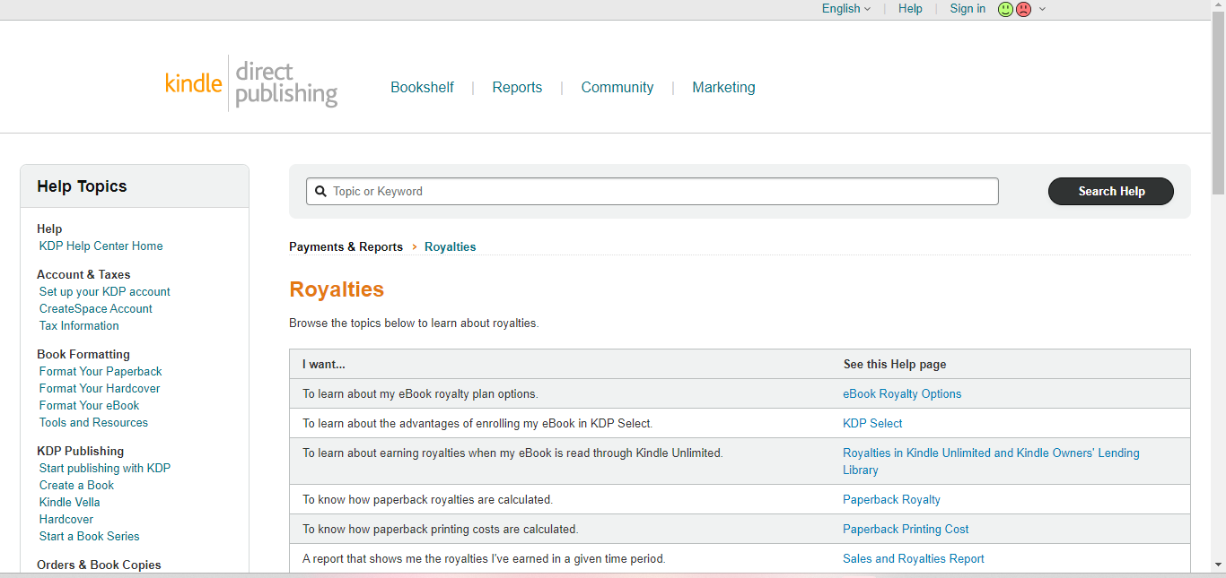Click the Sign in link
The image size is (1226, 578).
[968, 9]
